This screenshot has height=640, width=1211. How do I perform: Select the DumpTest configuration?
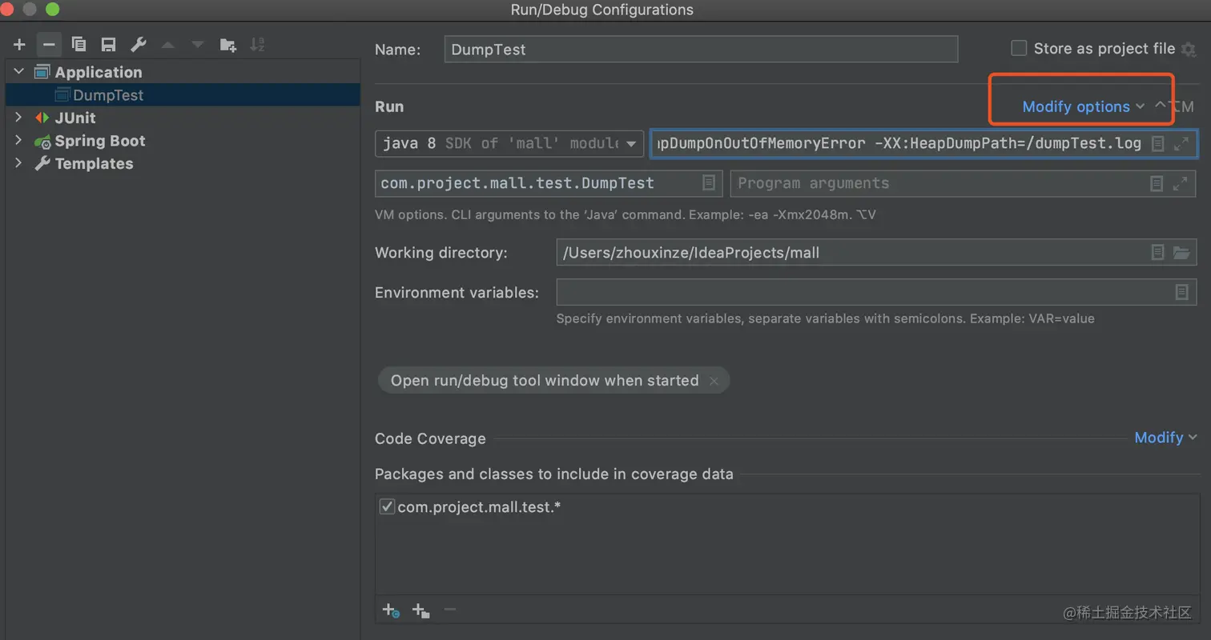[108, 95]
